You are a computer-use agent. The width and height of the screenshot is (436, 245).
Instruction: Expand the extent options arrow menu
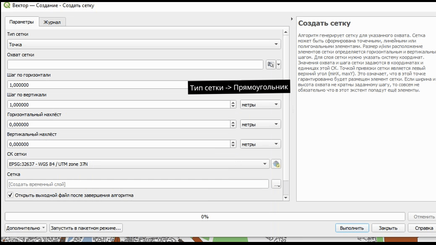279,65
